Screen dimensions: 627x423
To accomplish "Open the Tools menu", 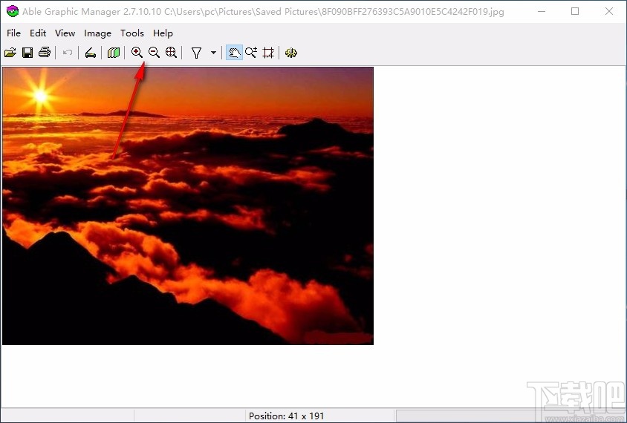I will (132, 33).
